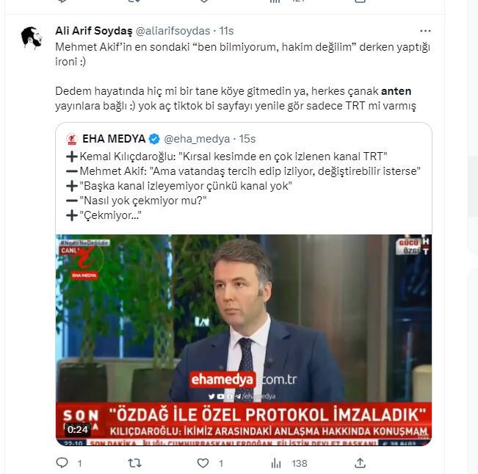
Task: Open the main tweet body text
Action: click(242, 76)
